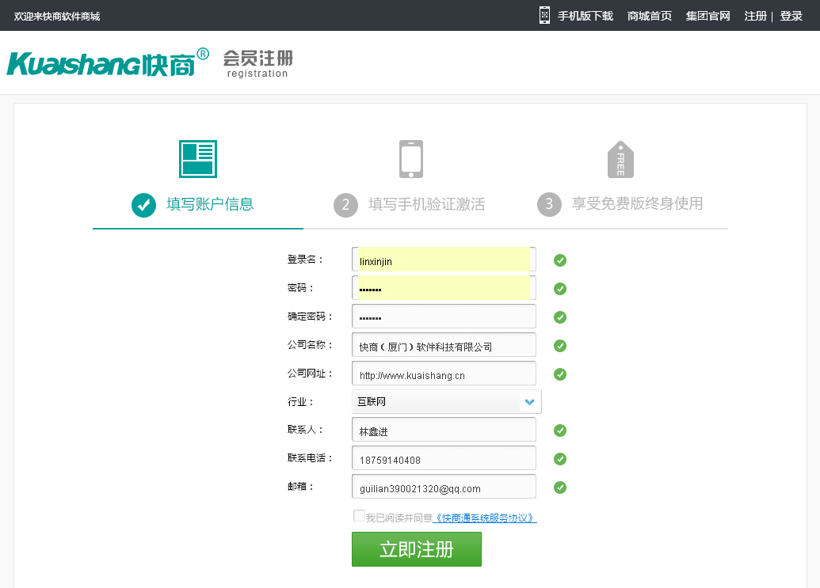Click the 登录 link at top right
Viewport: 820px width, 588px height.
point(791,16)
